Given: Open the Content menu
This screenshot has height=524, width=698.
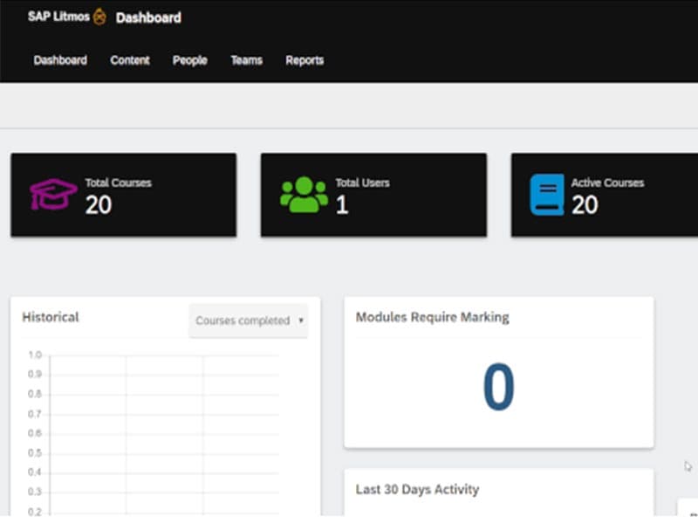Looking at the screenshot, I should (130, 60).
